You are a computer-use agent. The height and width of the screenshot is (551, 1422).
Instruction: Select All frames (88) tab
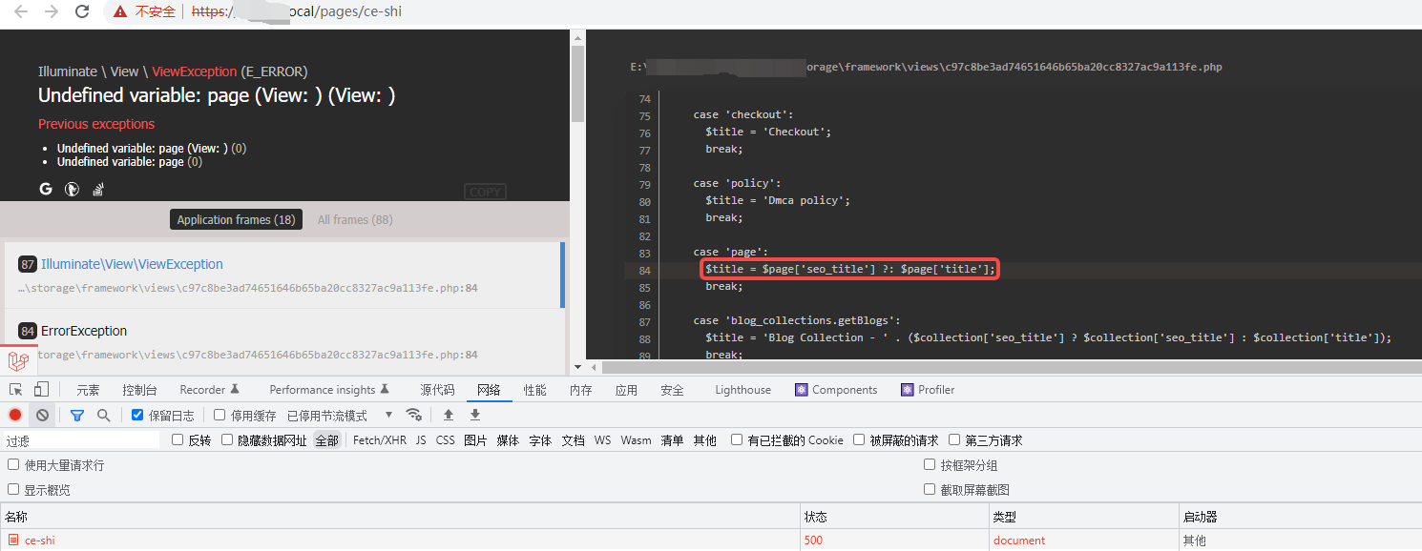click(355, 219)
